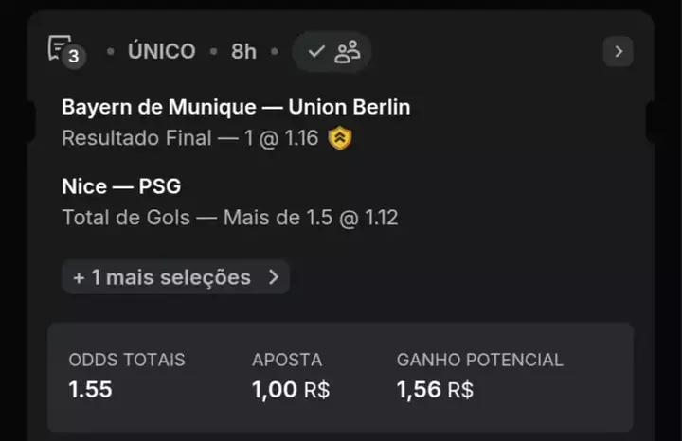This screenshot has width=682, height=441.
Task: Click the chevron beside mais seleções
Action: coord(273,277)
